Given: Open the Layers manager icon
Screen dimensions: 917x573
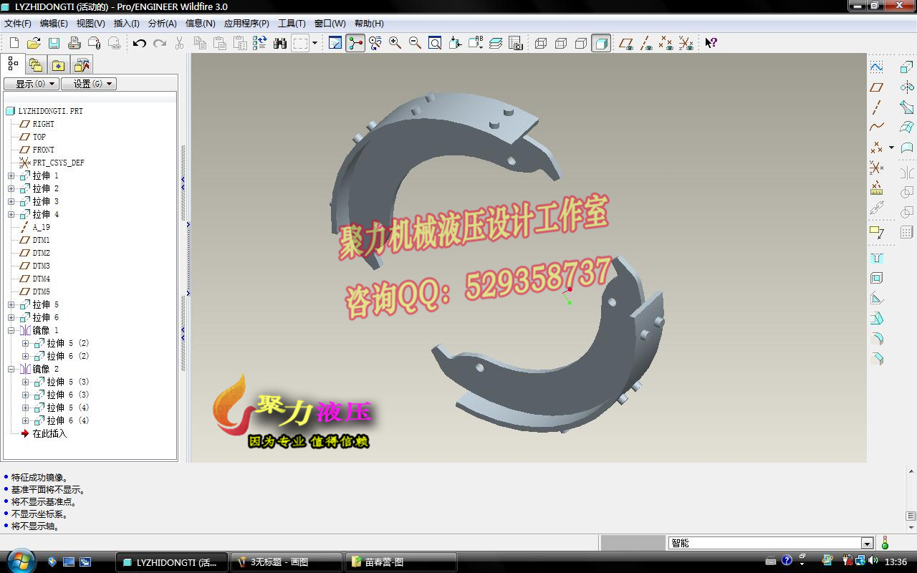Looking at the screenshot, I should 495,43.
